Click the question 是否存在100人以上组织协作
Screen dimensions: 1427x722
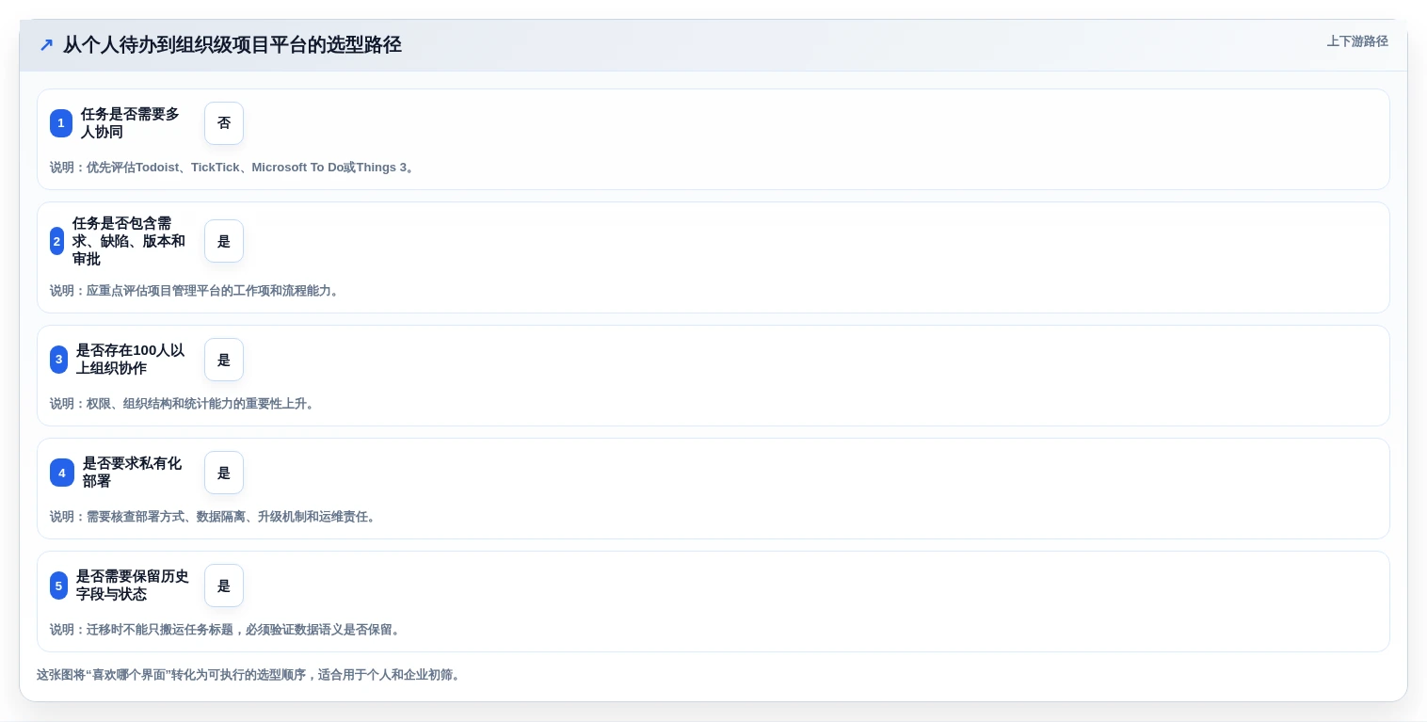pos(131,360)
